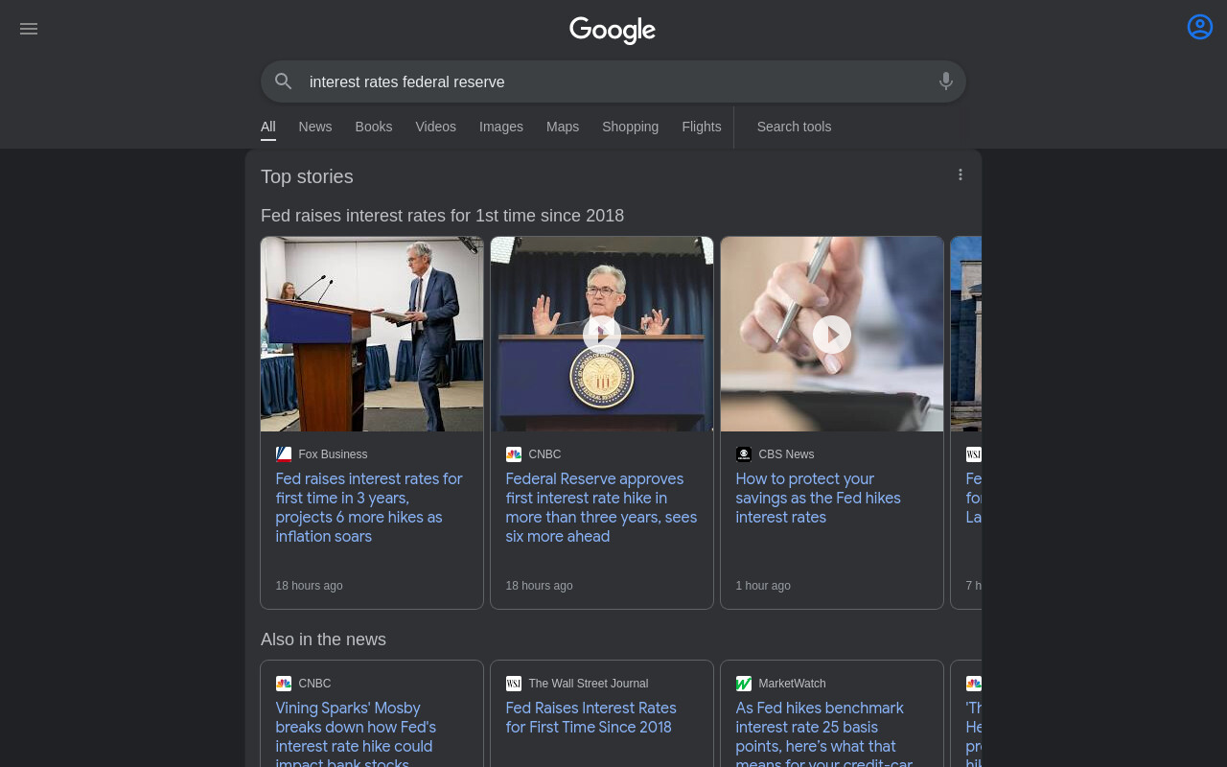Switch to the Flights tab
This screenshot has height=767, width=1227.
tap(702, 127)
